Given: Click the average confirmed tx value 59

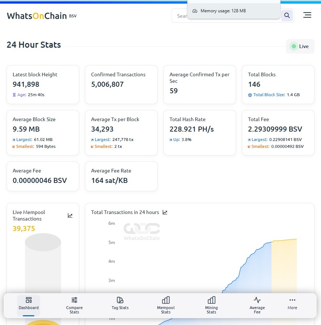Looking at the screenshot, I should pyautogui.click(x=174, y=91).
